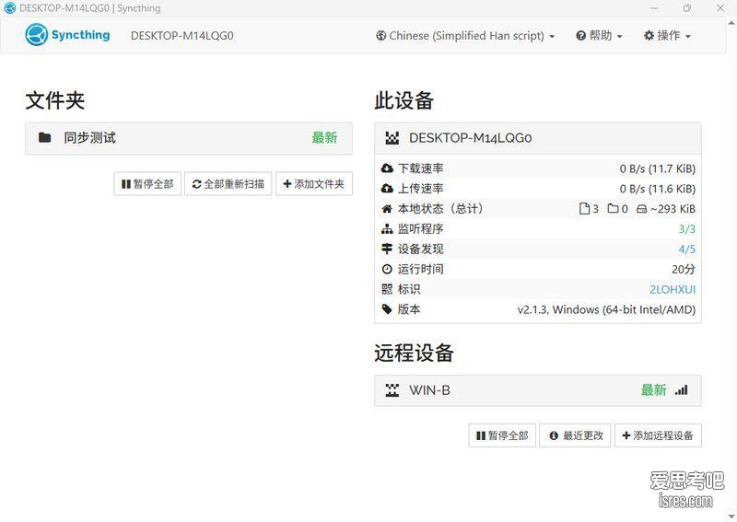Add a folder with 添加文件夹
Viewport: 737px width, 522px height.
[314, 184]
